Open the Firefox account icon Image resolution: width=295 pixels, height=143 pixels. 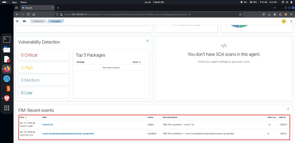pos(275,14)
